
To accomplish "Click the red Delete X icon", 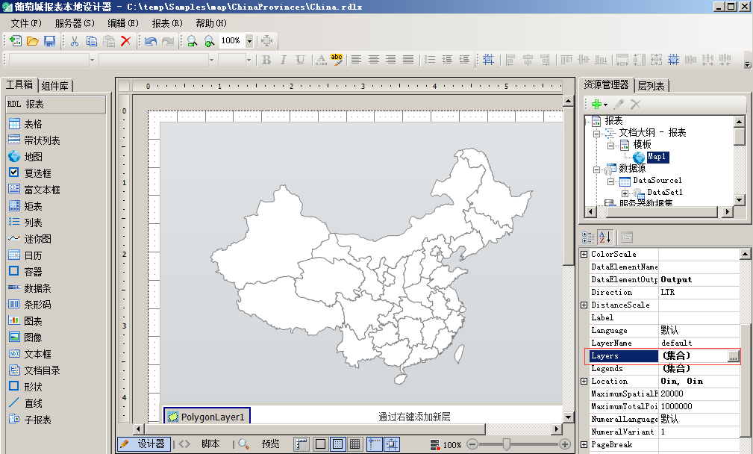I will (x=125, y=41).
